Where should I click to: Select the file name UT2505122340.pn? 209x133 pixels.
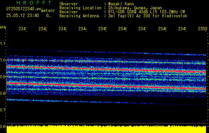click(x=24, y=9)
